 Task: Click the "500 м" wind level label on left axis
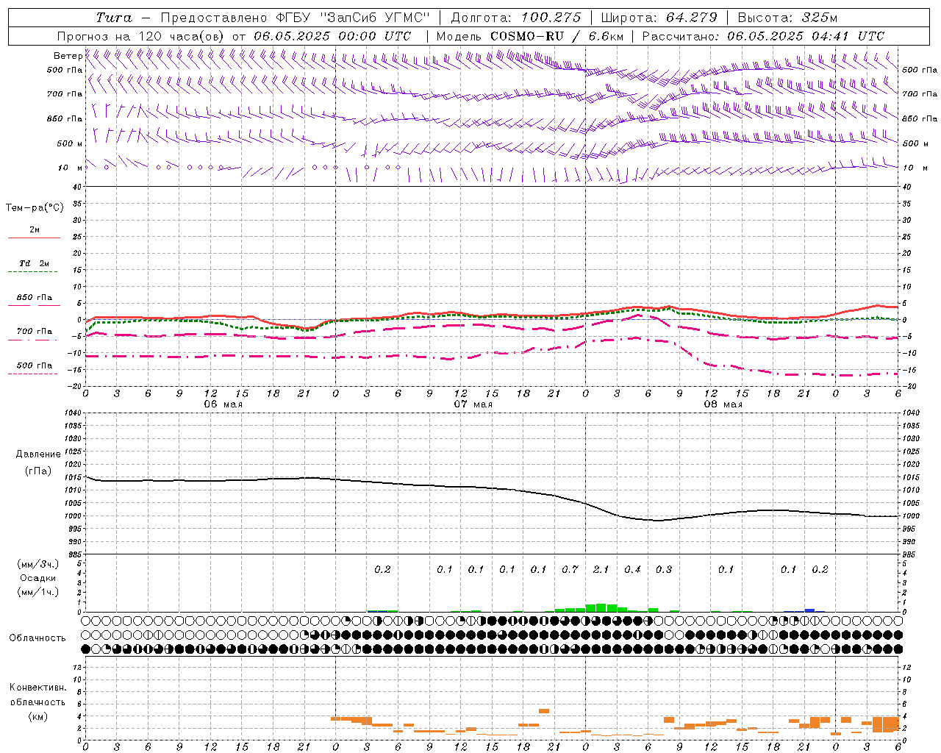pyautogui.click(x=70, y=143)
